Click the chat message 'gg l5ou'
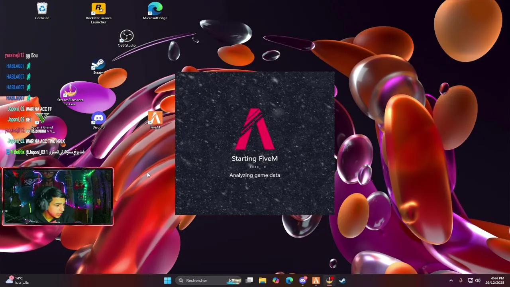510x287 pixels. tap(31, 55)
